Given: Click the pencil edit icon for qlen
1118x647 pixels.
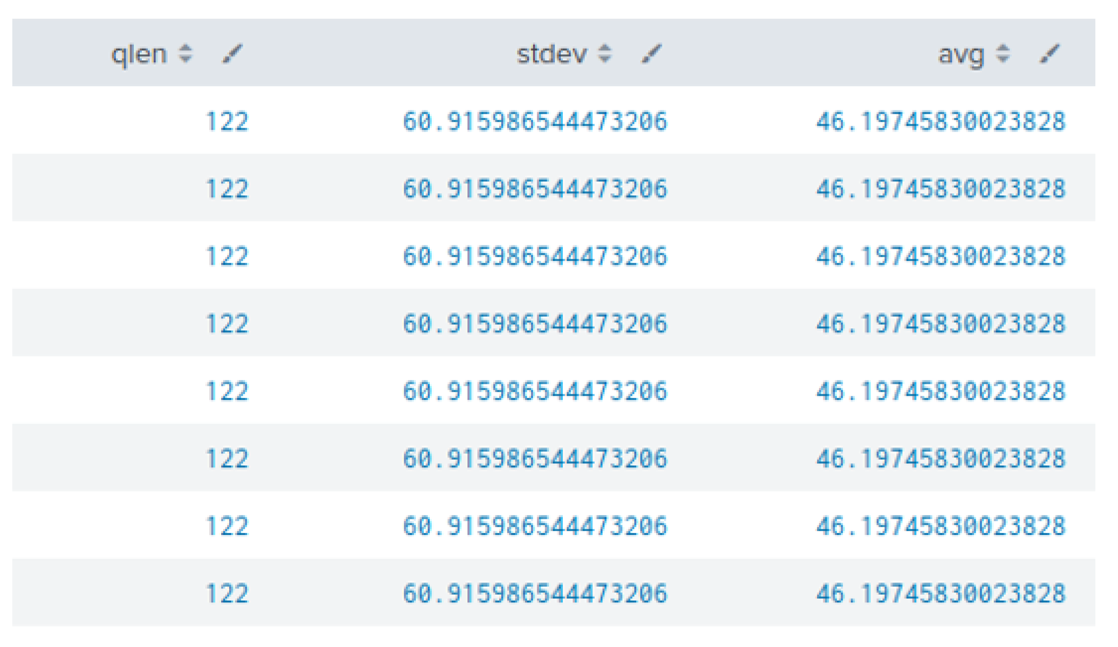Looking at the screenshot, I should point(232,54).
